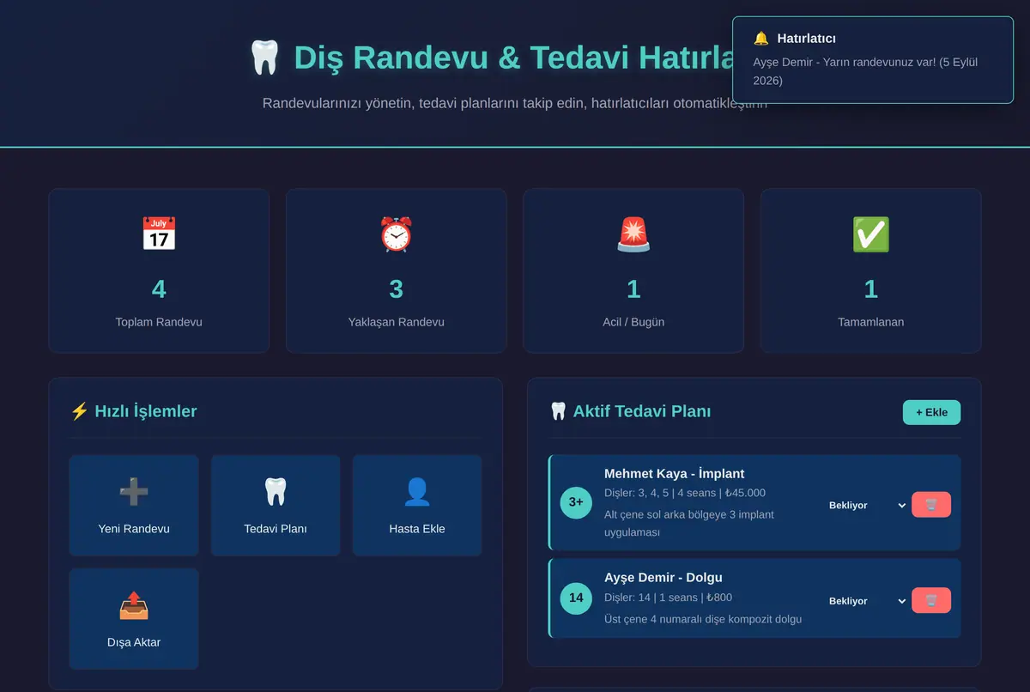Click the Yaklaşan Randevu count 3
Screen dimensions: 1030x692
click(396, 289)
